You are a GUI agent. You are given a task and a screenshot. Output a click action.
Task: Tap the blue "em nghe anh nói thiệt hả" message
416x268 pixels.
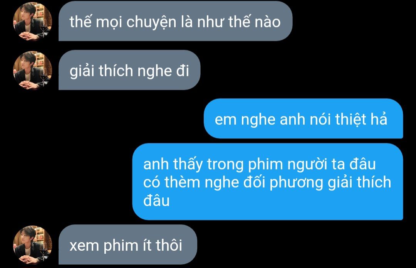point(303,118)
